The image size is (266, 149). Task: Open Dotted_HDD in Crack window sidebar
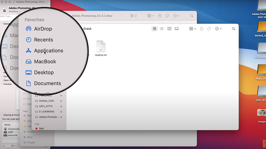click(47, 101)
